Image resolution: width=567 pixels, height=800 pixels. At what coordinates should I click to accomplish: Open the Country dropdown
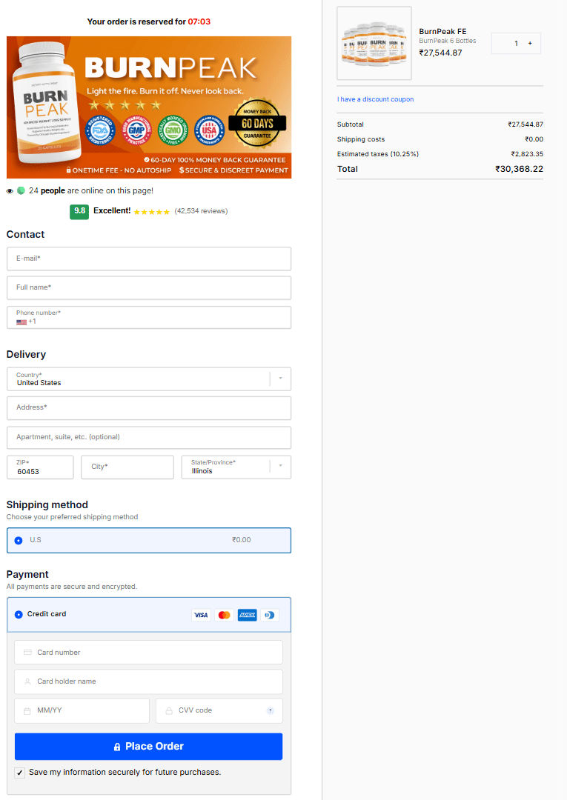click(x=280, y=379)
